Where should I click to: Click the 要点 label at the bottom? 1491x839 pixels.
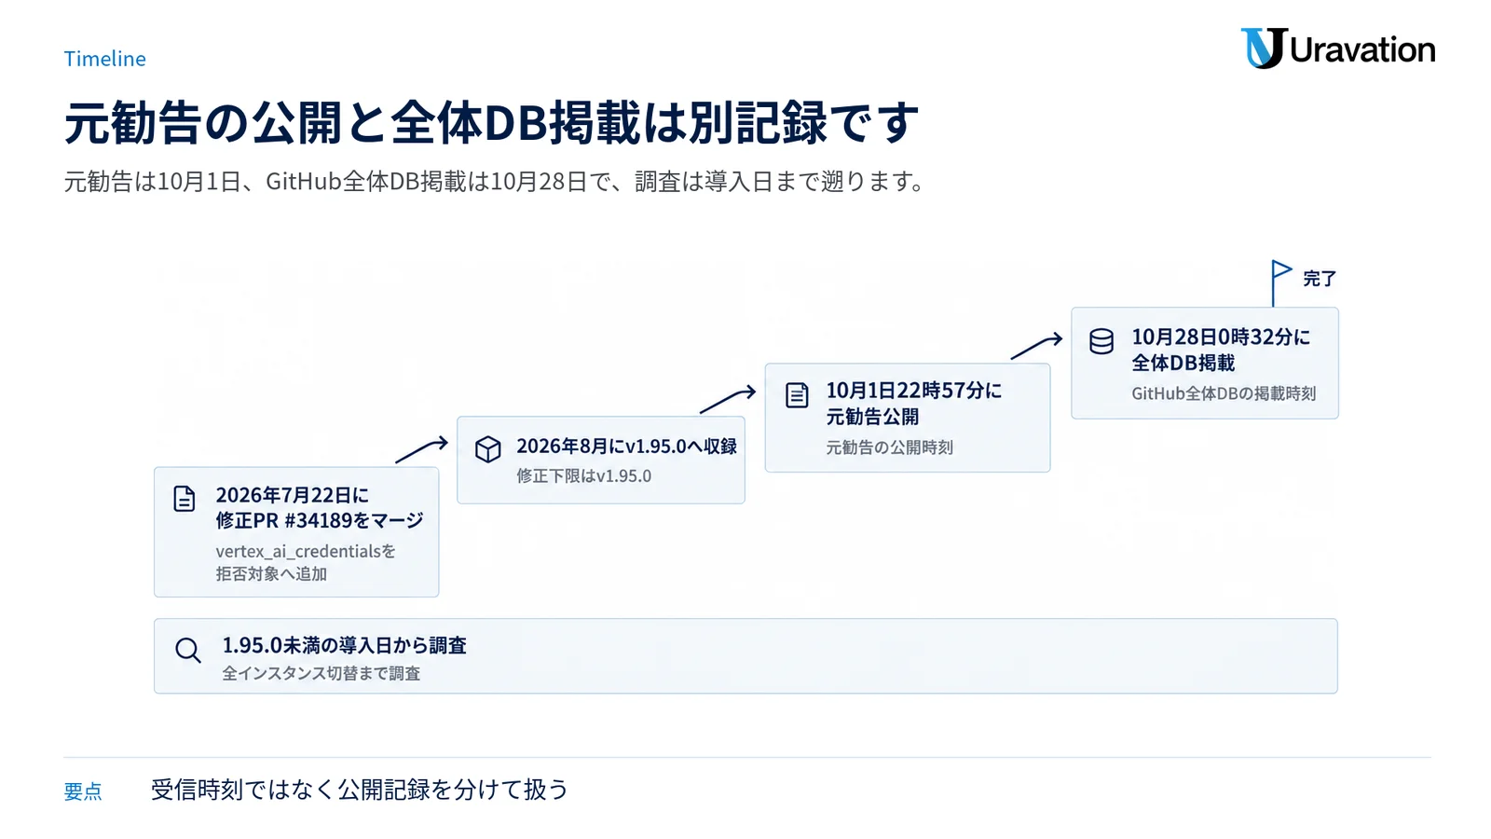click(83, 791)
